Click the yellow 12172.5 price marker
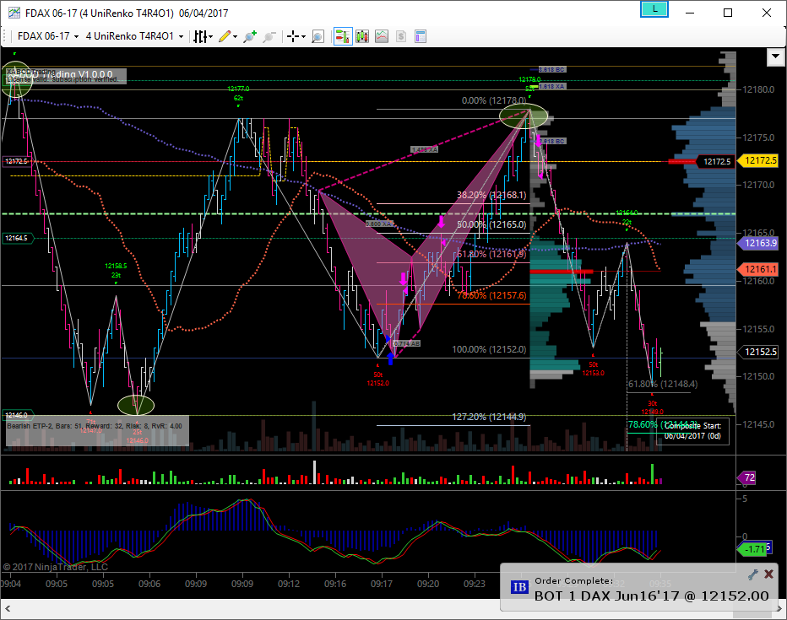 [760, 160]
